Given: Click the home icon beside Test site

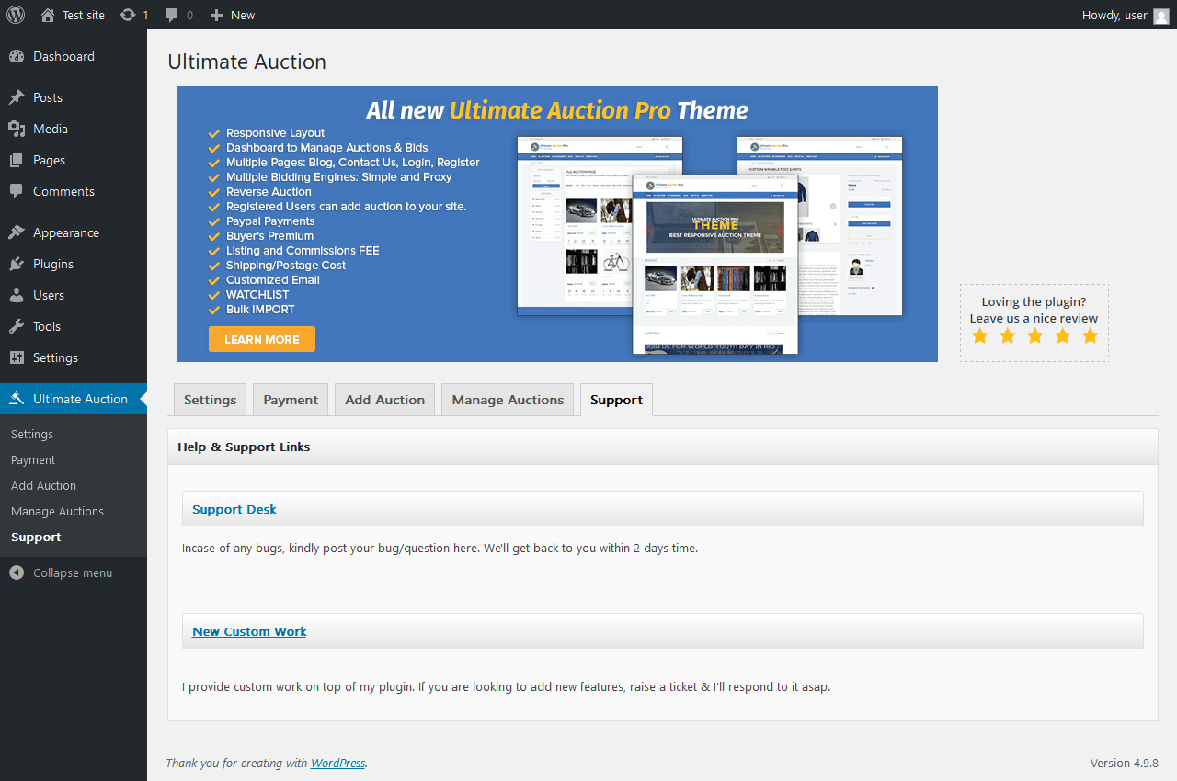Looking at the screenshot, I should coord(48,15).
